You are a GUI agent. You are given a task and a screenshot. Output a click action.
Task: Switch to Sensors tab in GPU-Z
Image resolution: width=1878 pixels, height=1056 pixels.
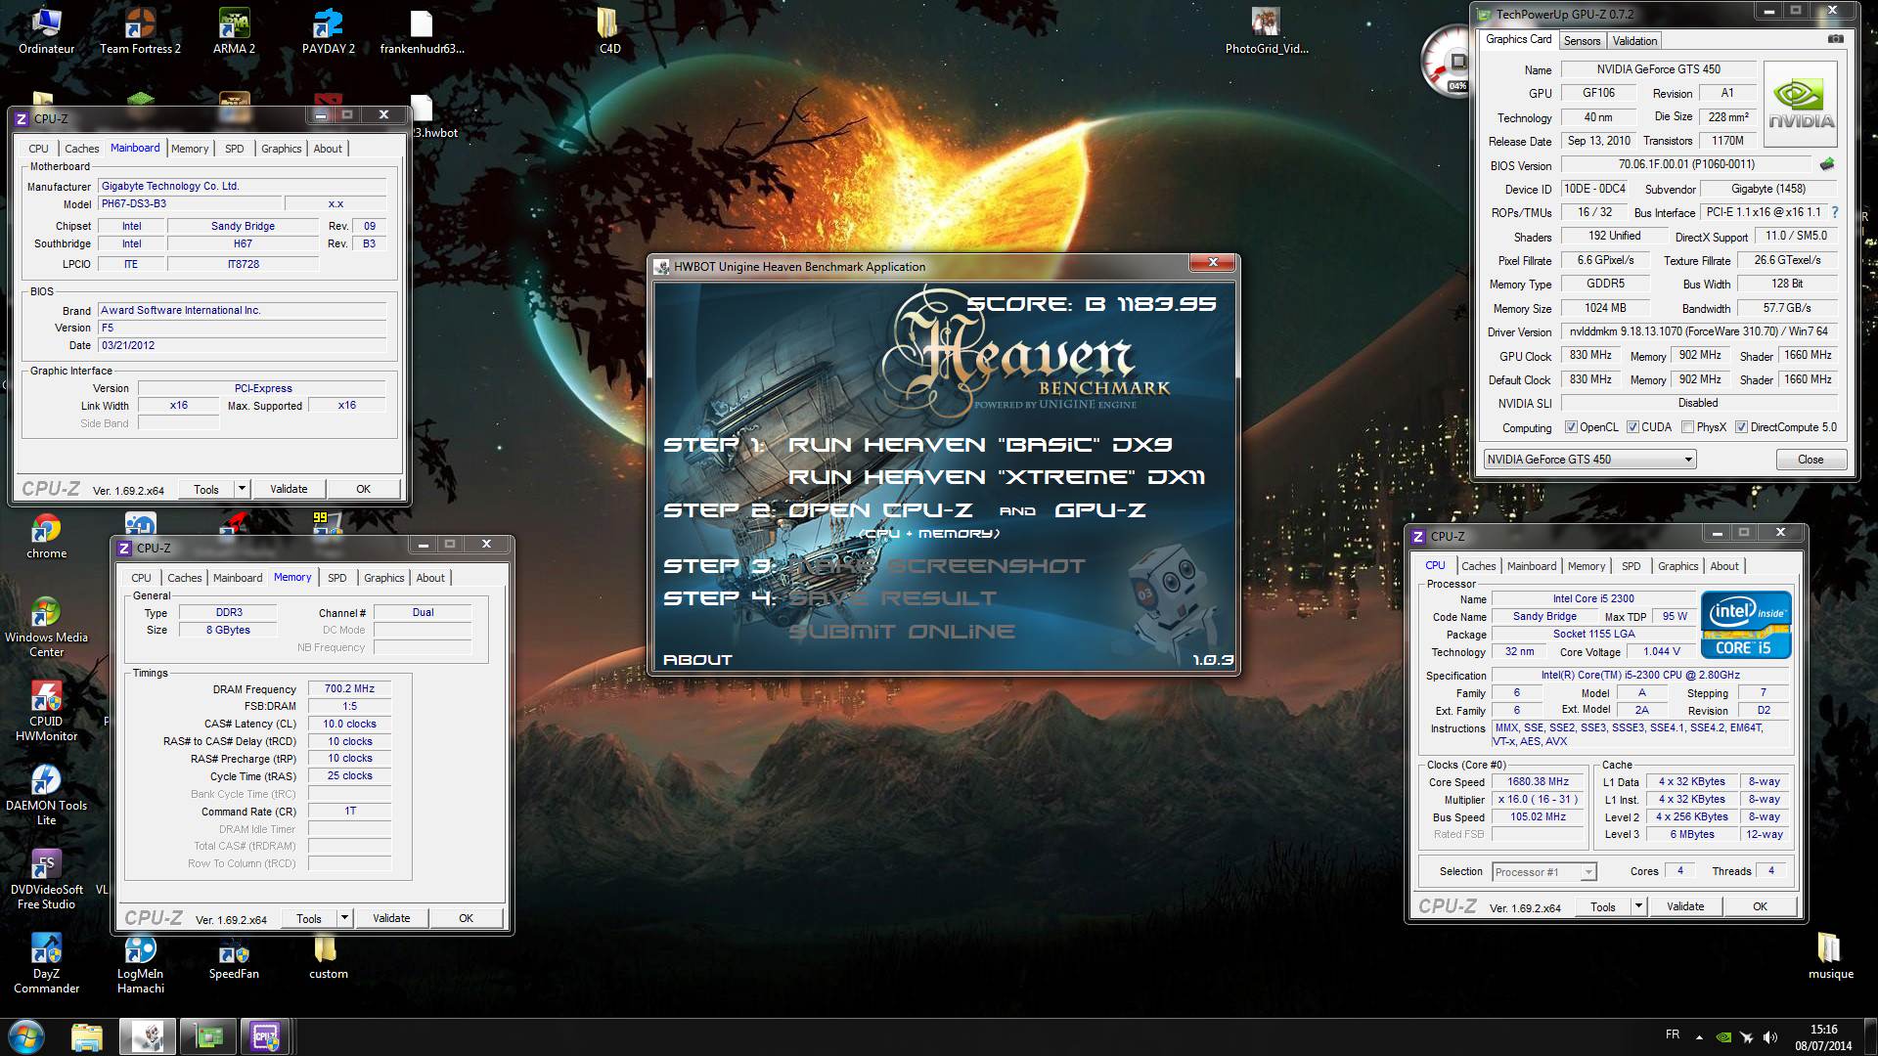click(x=1582, y=41)
